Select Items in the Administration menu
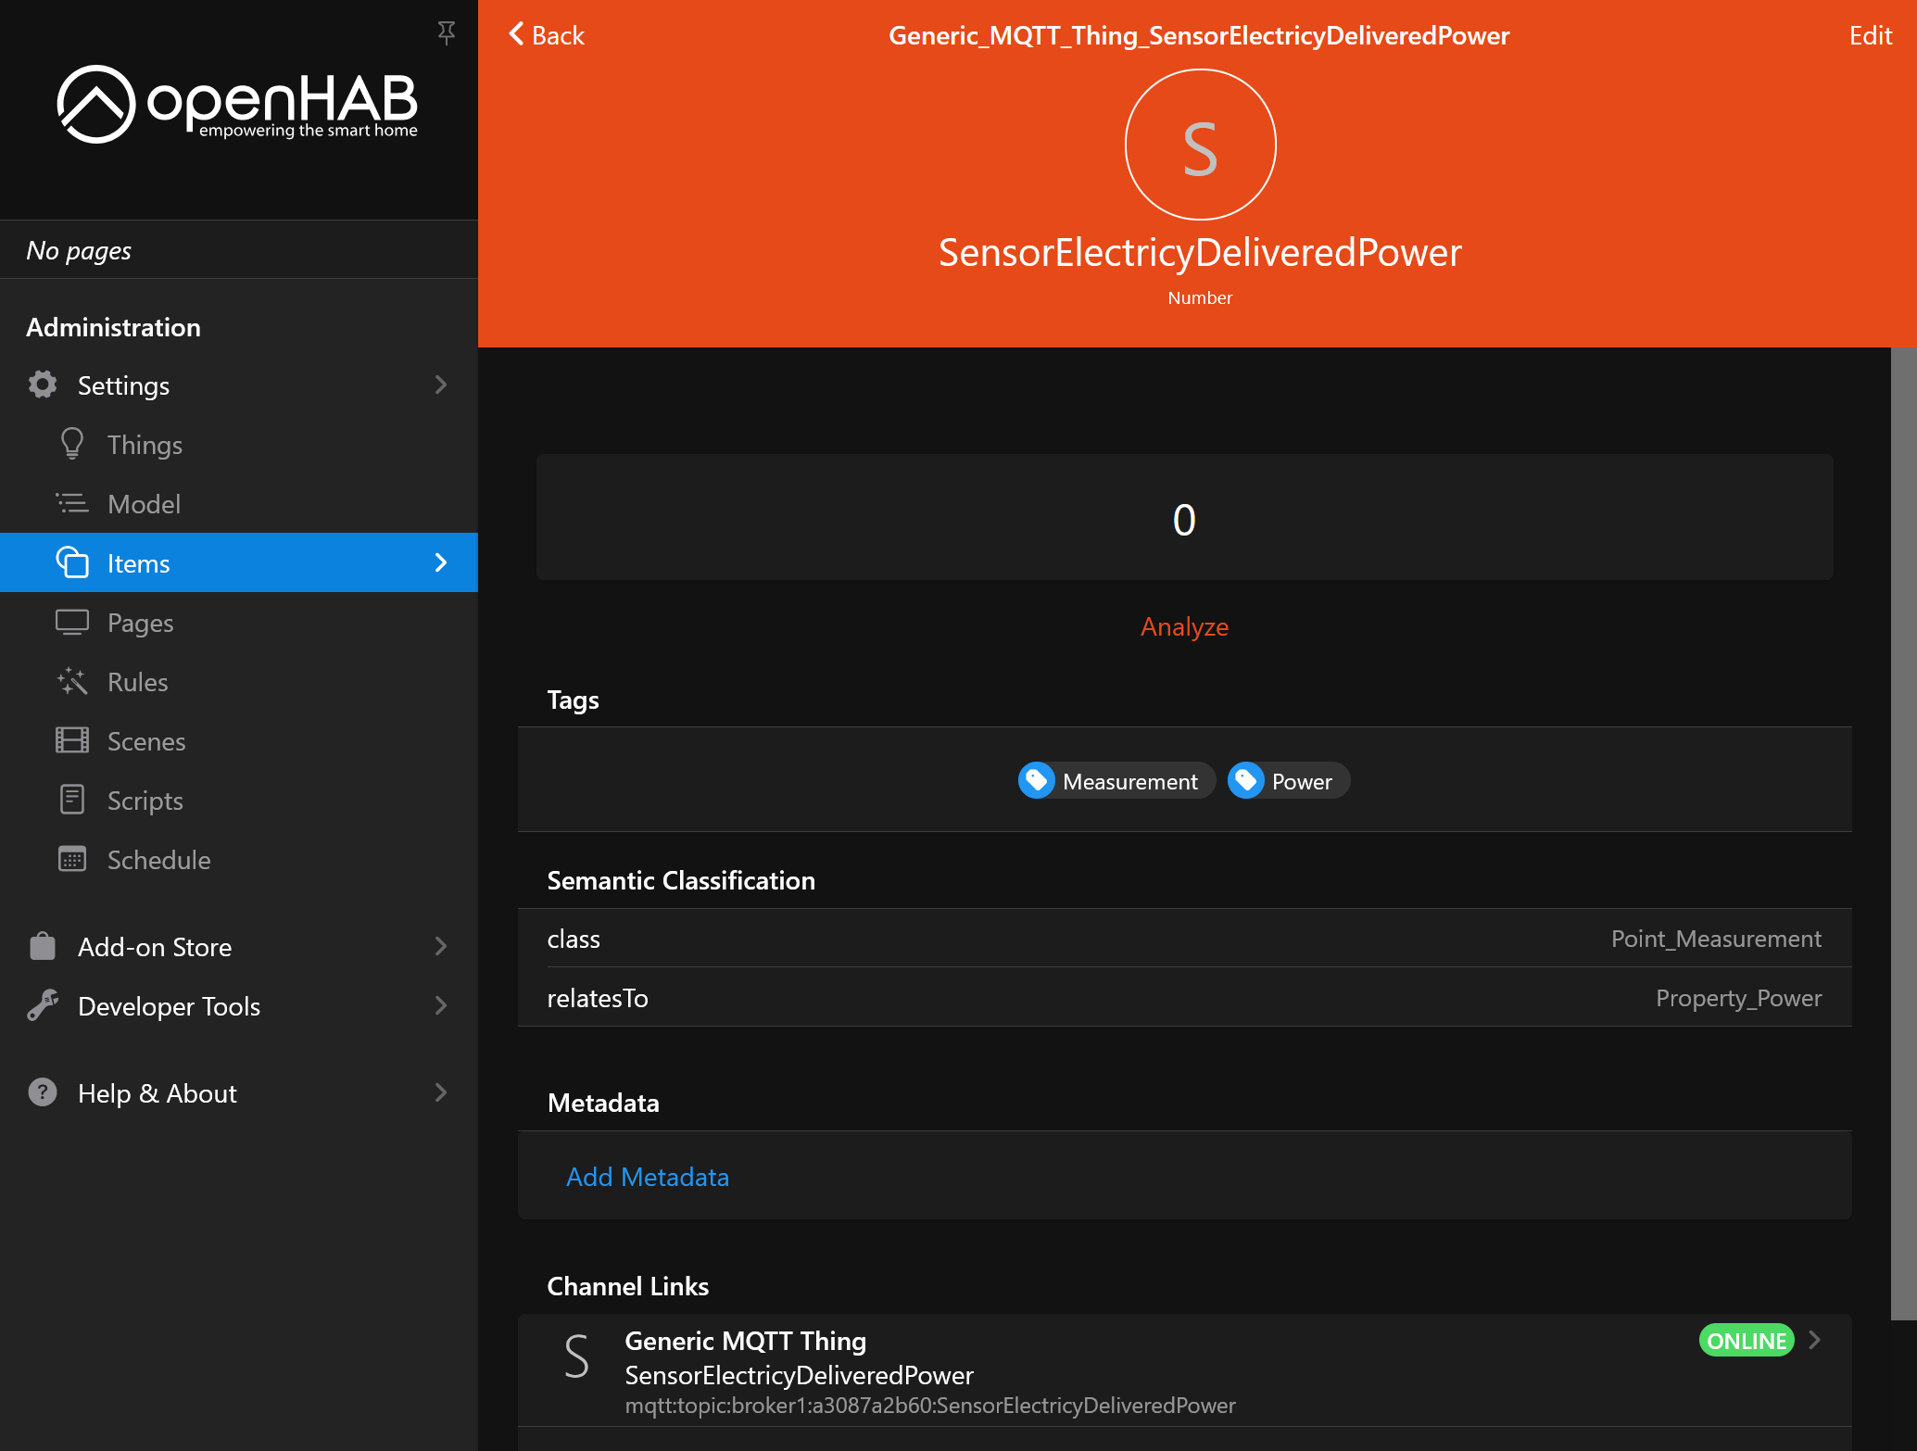This screenshot has height=1451, width=1917. coord(137,562)
